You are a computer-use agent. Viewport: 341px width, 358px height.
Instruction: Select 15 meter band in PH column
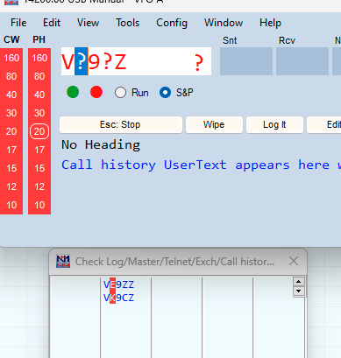(39, 168)
